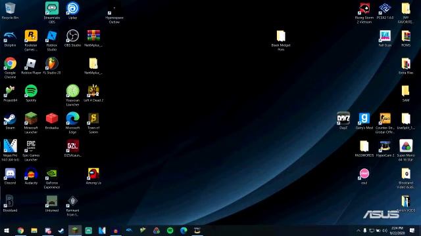Image resolution: width=421 pixels, height=236 pixels.
Task: Open the MY FAVORITE folder
Action: (x=406, y=13)
